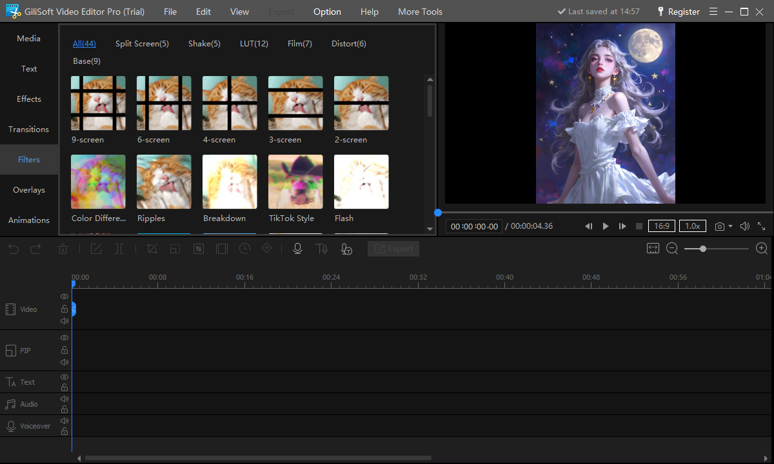Viewport: 774px width, 464px height.
Task: Open the Edit menu
Action: [x=203, y=12]
